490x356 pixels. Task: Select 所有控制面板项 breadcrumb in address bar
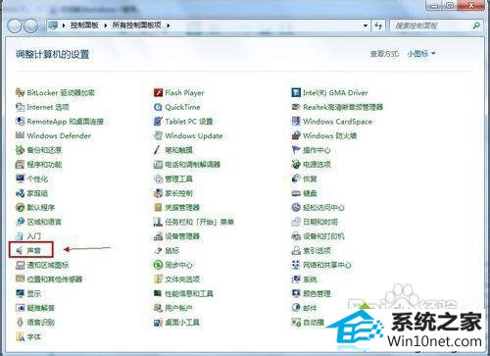[137, 25]
